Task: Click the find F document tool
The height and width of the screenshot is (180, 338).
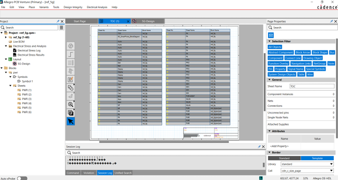Action: click(70, 113)
